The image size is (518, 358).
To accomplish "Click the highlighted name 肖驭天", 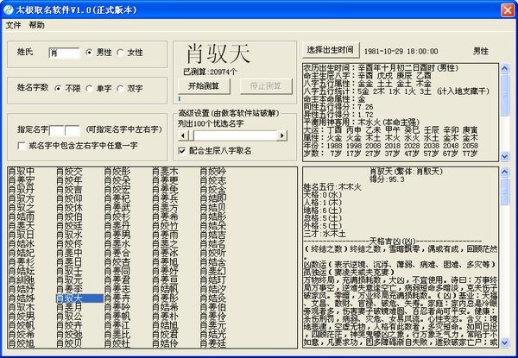I will pos(79,298).
